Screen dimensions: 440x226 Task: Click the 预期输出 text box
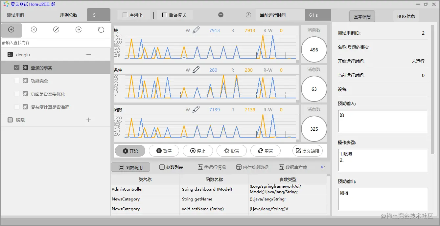tap(382, 199)
